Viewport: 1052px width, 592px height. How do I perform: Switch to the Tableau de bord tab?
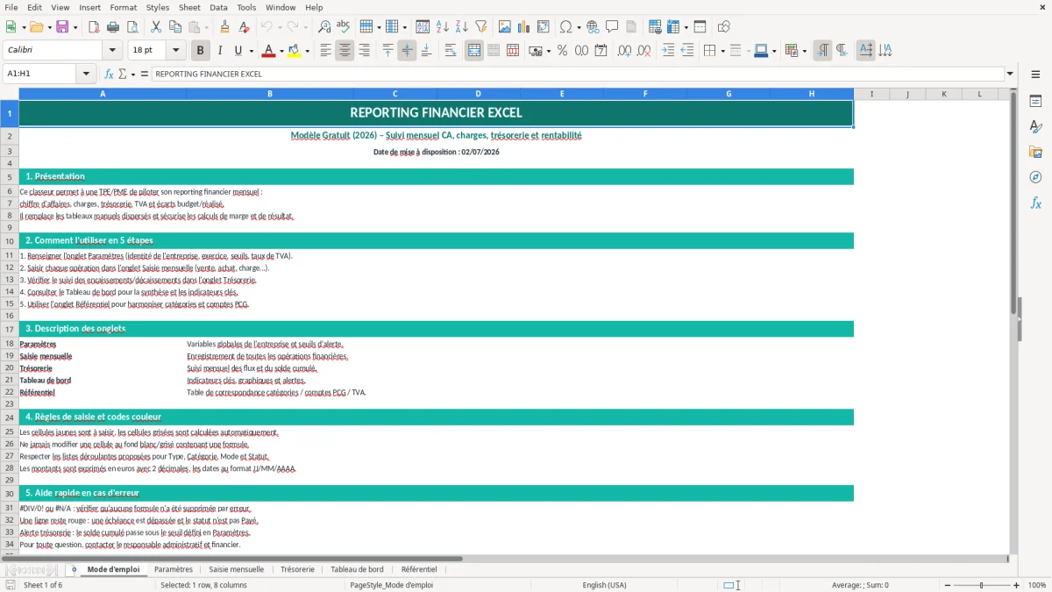(357, 569)
